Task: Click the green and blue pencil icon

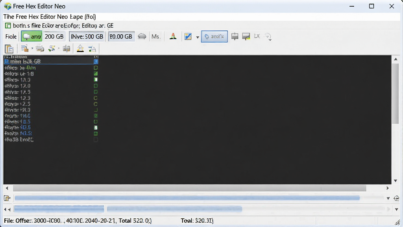Action: click(x=52, y=48)
